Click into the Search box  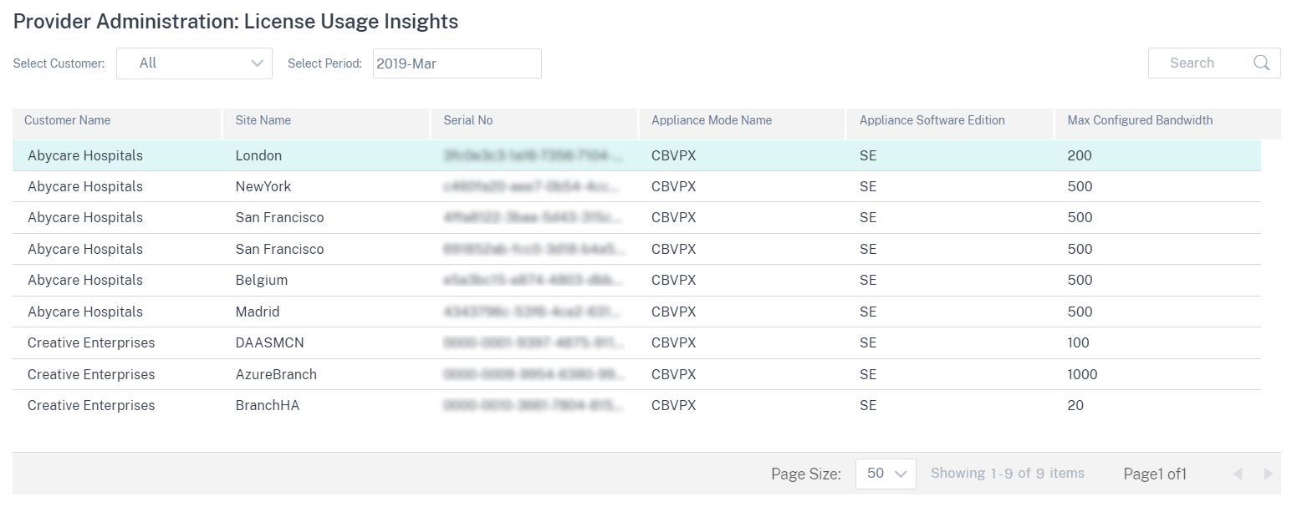pos(1214,63)
